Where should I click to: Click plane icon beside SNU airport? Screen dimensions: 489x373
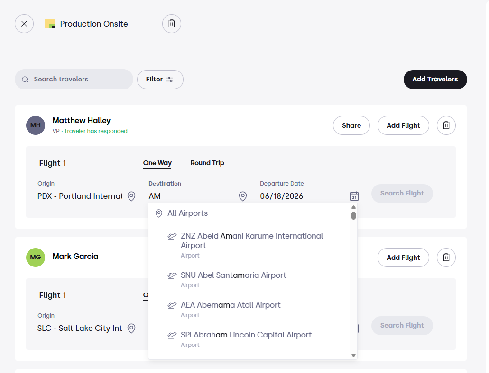pos(172,275)
